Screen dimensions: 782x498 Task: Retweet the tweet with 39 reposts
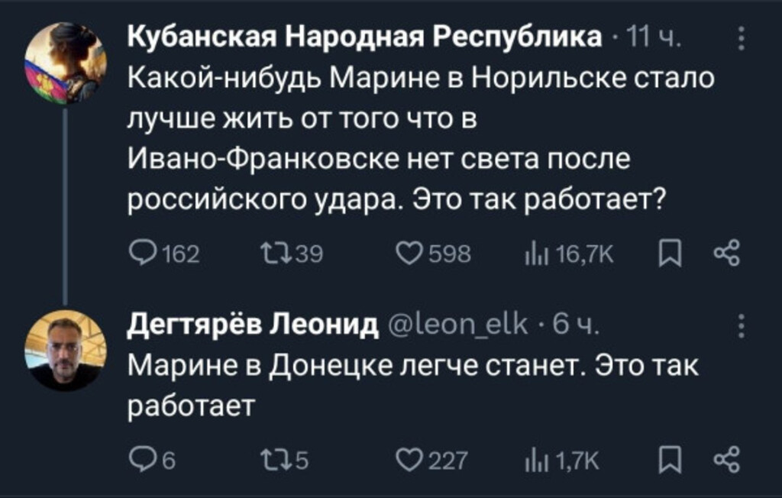(x=273, y=253)
